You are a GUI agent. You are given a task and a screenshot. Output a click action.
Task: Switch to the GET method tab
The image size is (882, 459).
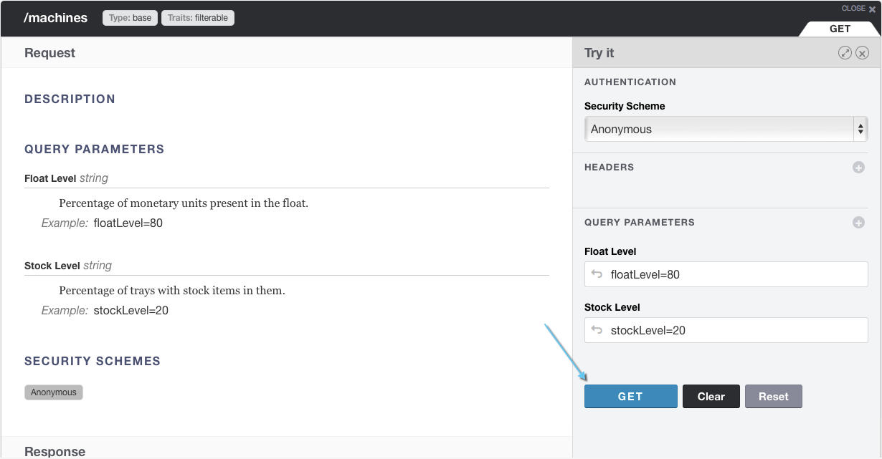tap(839, 29)
